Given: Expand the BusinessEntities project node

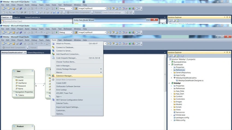Looking at the screenshot, I should [x=169, y=62].
